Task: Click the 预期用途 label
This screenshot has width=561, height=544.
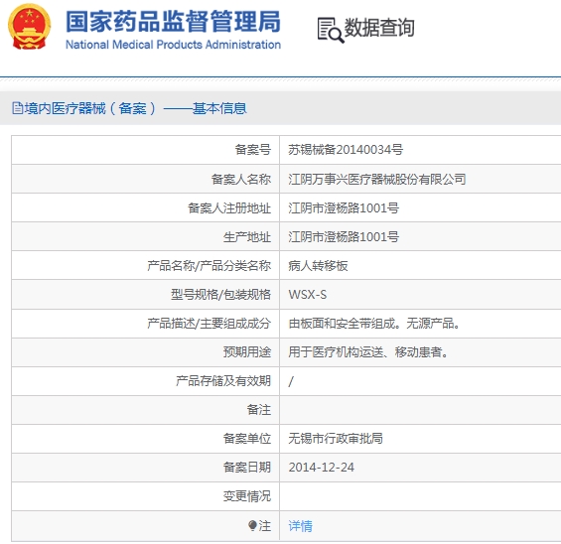Action: (x=247, y=352)
